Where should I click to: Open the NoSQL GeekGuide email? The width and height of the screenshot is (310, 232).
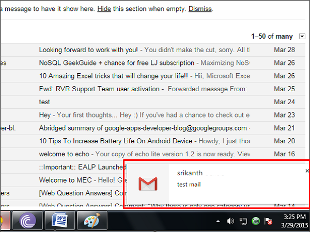(x=153, y=63)
